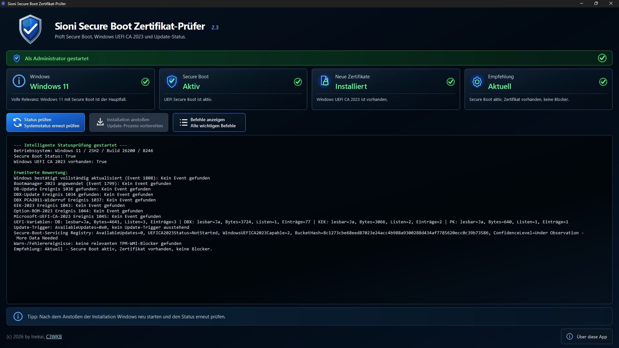Click the 'Secure-Boot-Servicing Registry' log line
The height and width of the screenshot is (348, 619).
(x=299, y=236)
